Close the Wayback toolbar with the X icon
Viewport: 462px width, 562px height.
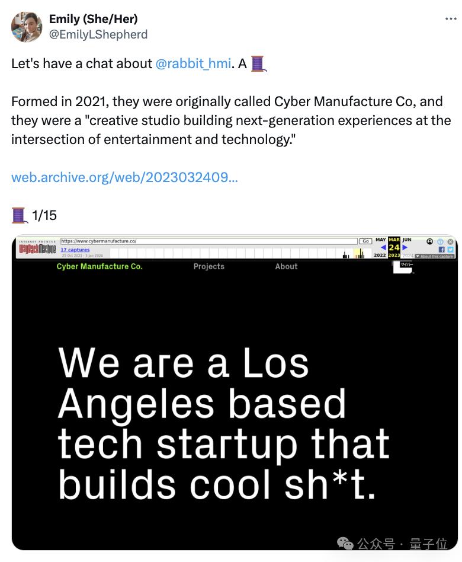coord(450,241)
